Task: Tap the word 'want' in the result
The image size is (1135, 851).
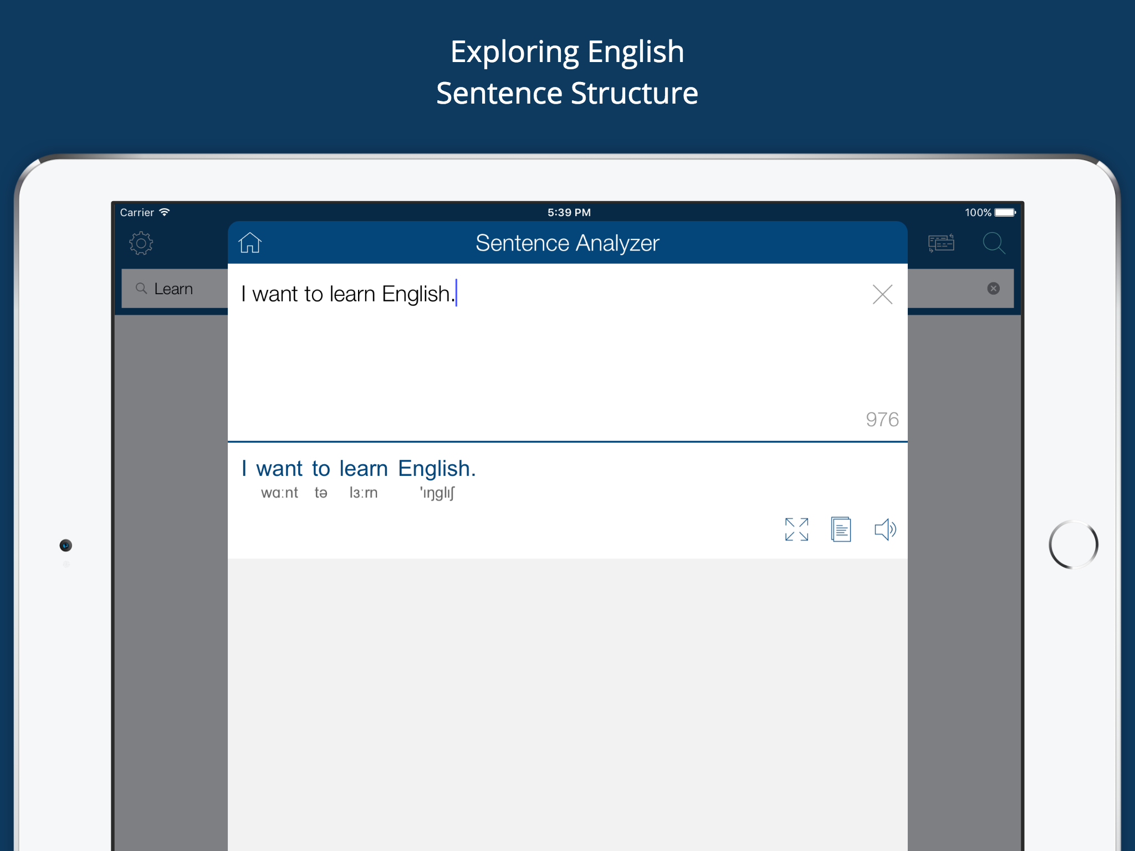Action: (279, 469)
